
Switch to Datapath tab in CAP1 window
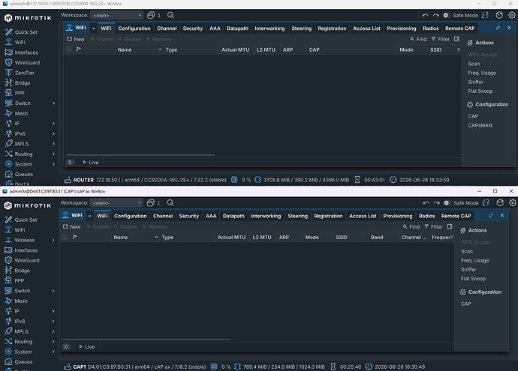point(233,216)
